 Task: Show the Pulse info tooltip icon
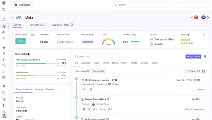pyautogui.click(x=188, y=35)
